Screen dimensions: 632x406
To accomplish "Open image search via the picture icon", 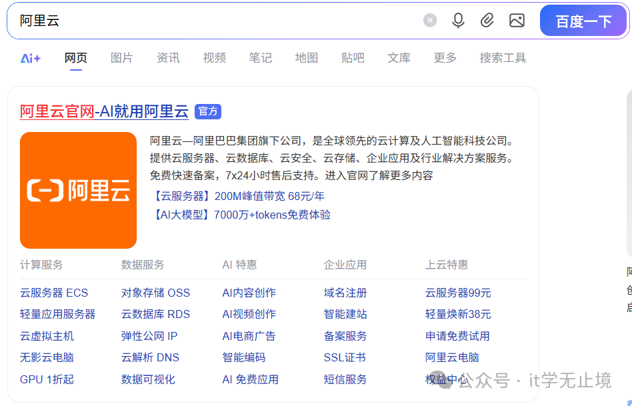I will coord(517,20).
